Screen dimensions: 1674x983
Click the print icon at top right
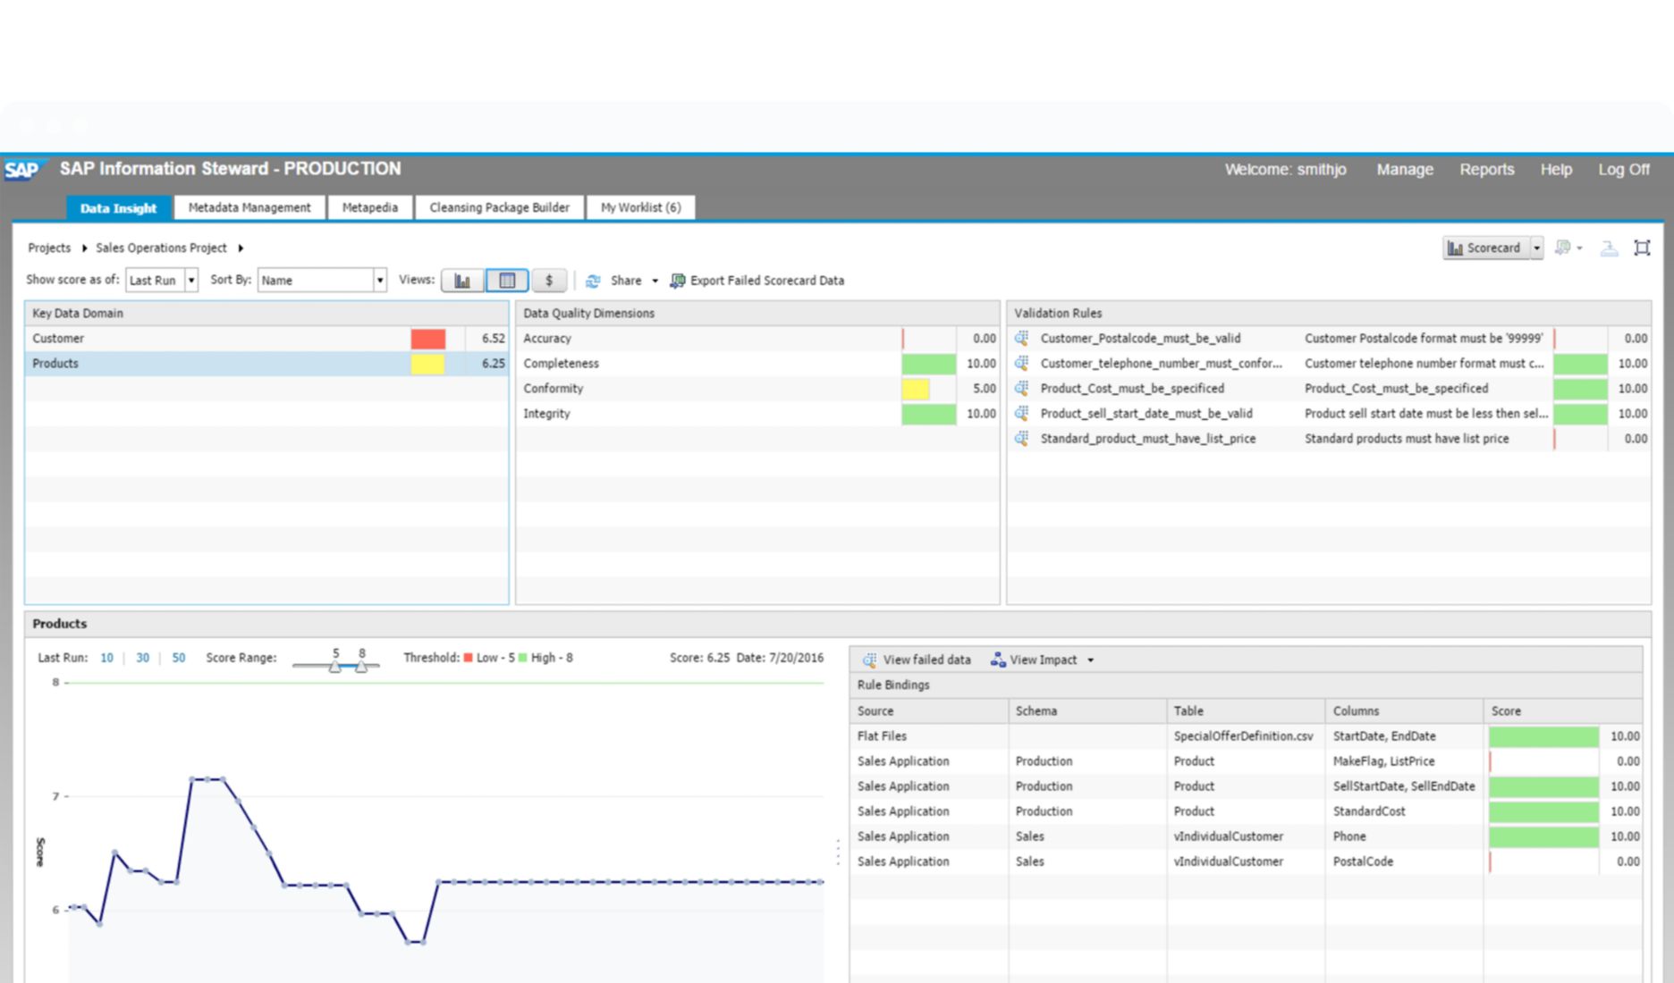[1609, 248]
